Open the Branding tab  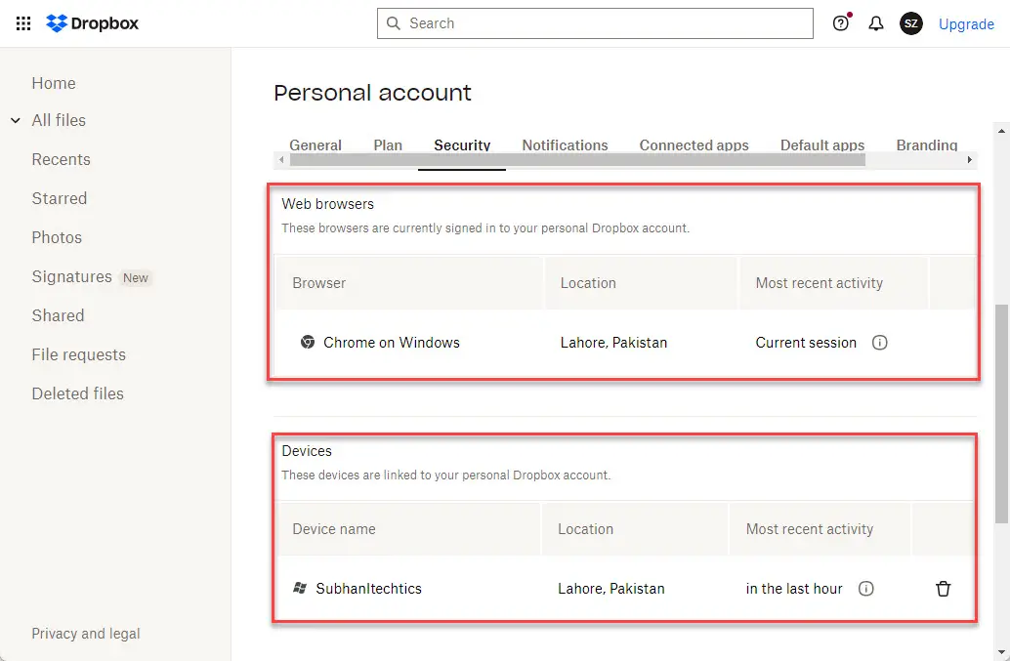click(x=927, y=145)
